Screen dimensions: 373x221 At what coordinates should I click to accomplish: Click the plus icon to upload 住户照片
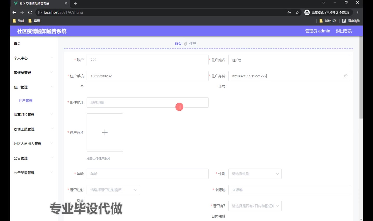click(105, 133)
